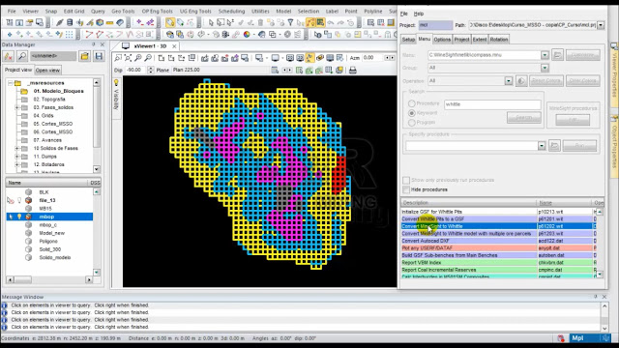The height and width of the screenshot is (348, 619).
Task: Open the Specify procedure dropdown arrow
Action: tap(542, 146)
